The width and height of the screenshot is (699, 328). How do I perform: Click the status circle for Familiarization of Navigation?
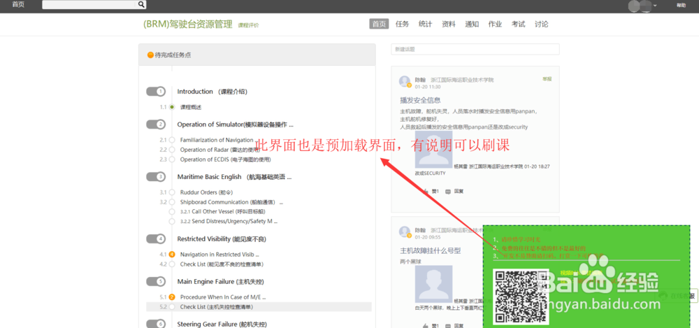(172, 140)
